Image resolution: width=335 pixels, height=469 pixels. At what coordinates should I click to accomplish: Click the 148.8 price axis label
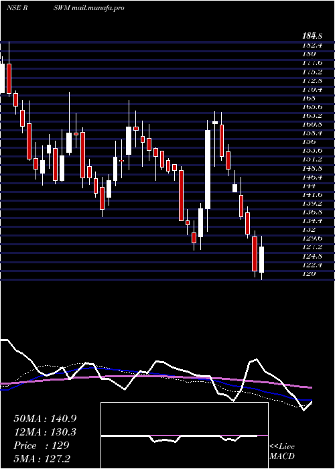pos(312,168)
